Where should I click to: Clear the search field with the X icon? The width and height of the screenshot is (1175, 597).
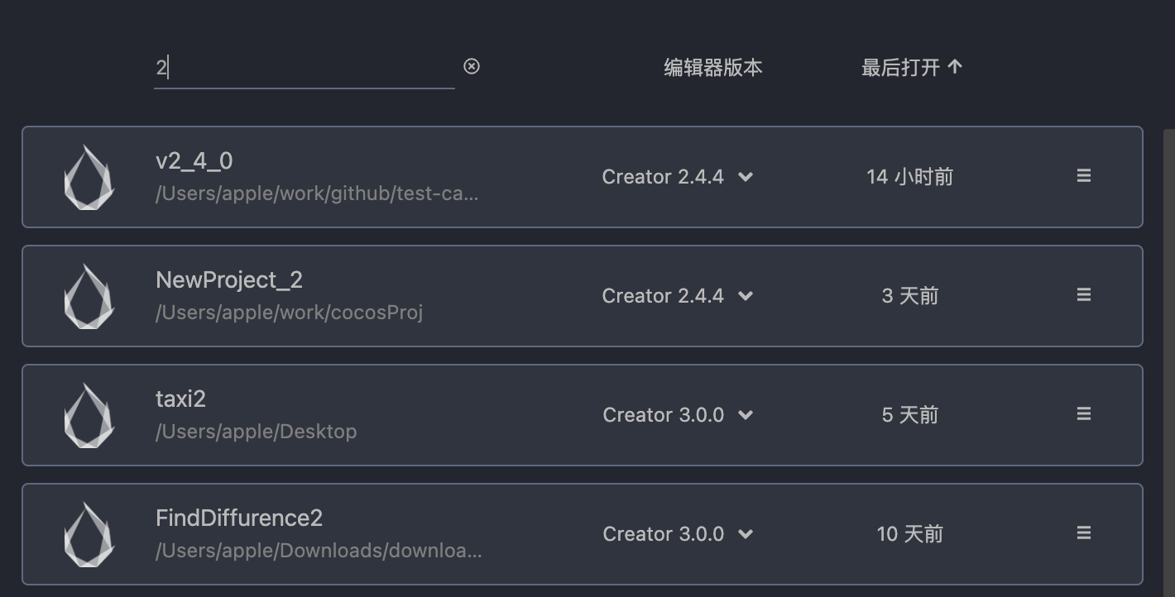[472, 66]
